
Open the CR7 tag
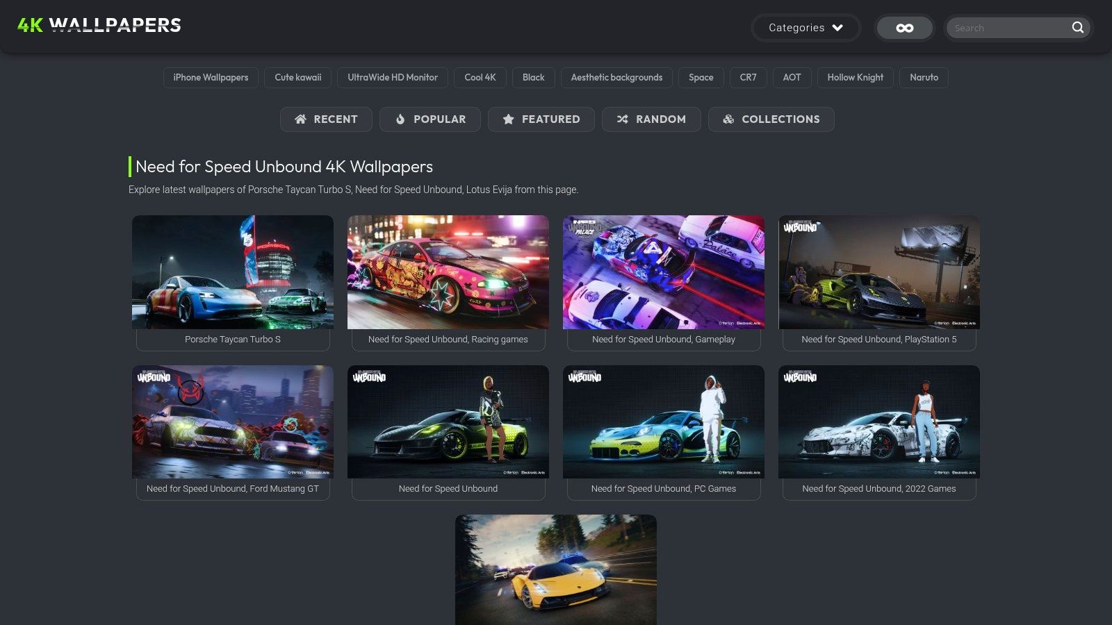click(749, 78)
